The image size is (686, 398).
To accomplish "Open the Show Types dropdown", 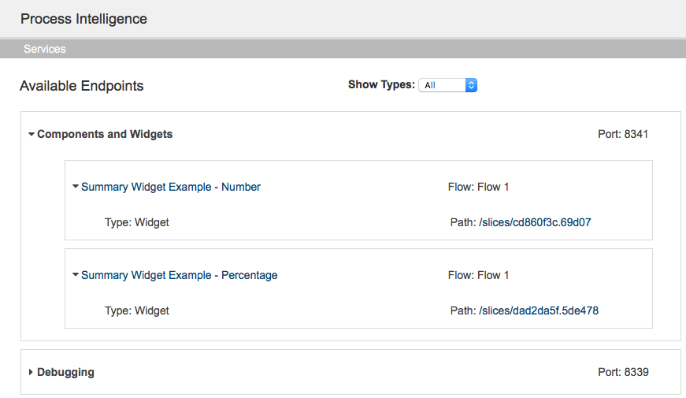I will (x=447, y=85).
